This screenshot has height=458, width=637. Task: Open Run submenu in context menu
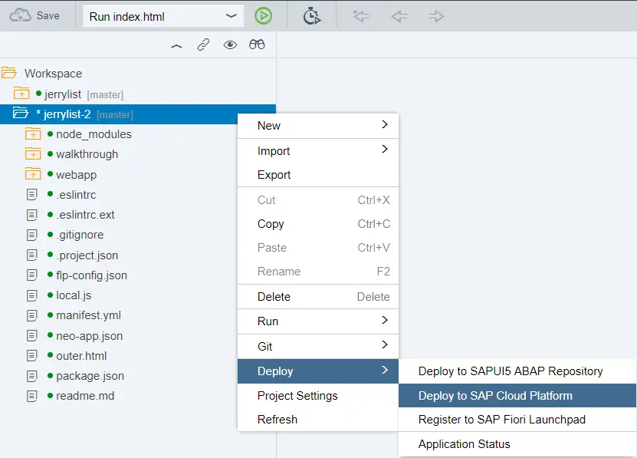(317, 321)
